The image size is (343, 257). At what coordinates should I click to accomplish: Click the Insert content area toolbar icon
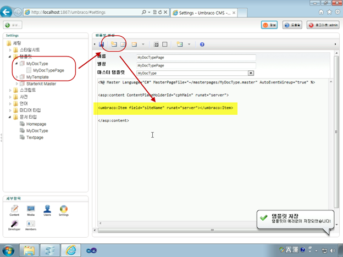[180, 44]
